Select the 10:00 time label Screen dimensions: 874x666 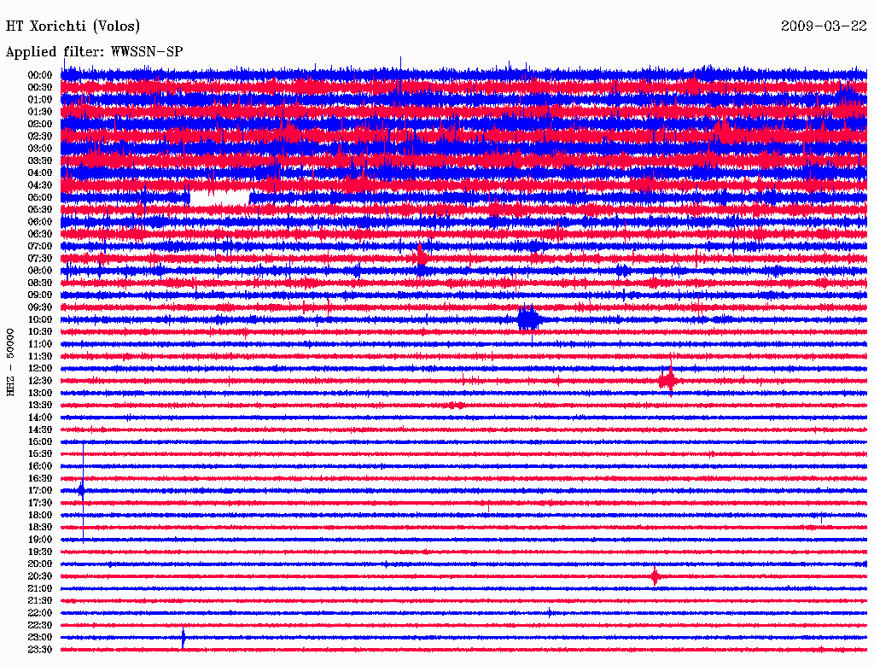click(39, 319)
